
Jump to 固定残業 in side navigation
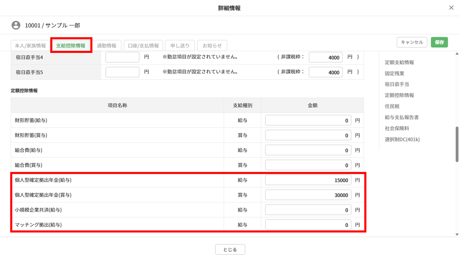point(394,73)
